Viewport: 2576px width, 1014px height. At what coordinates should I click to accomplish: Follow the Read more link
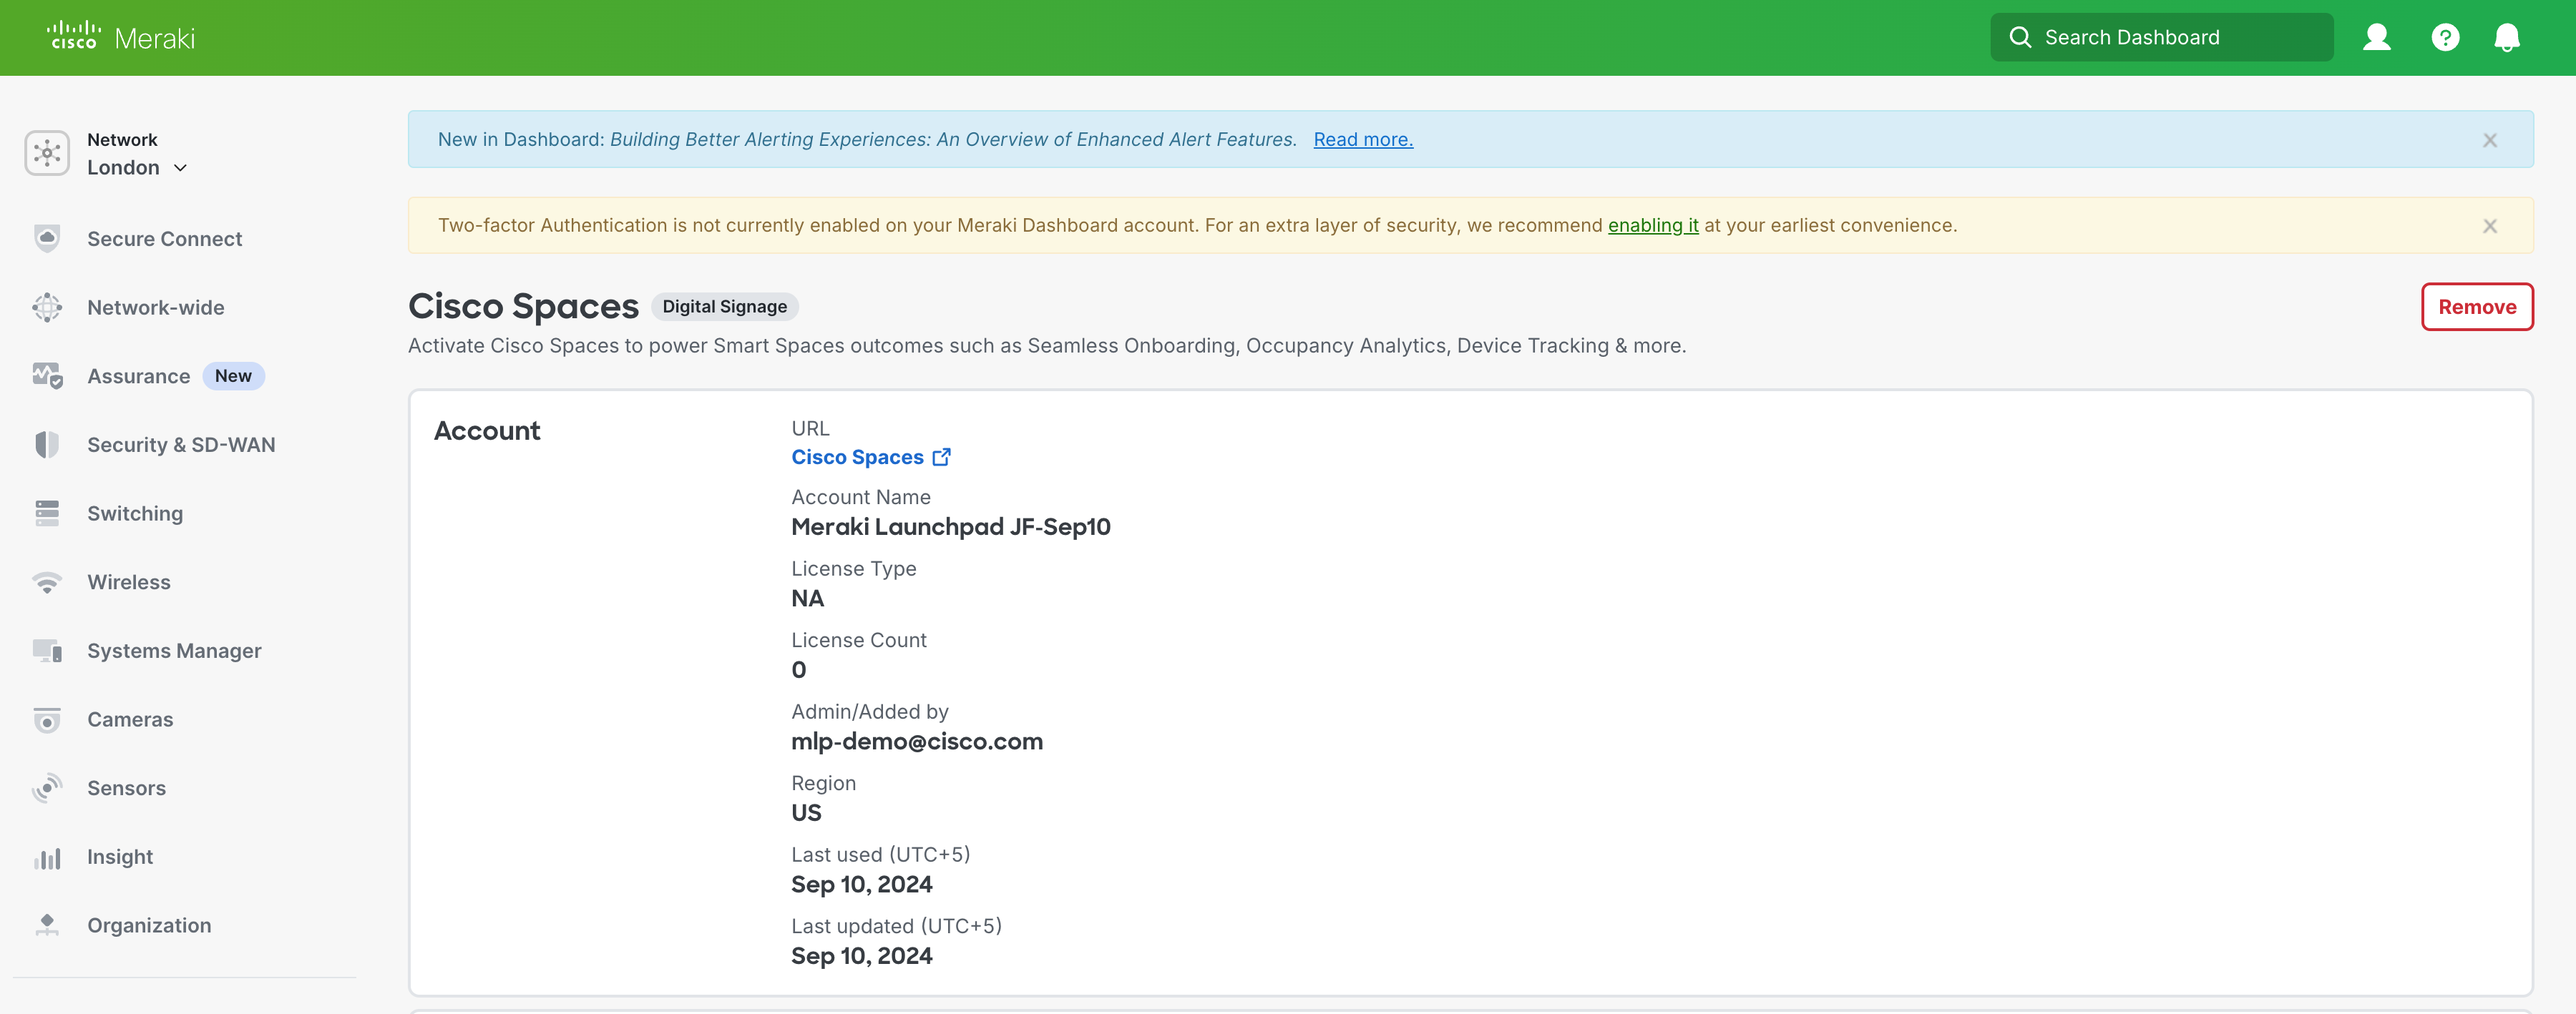(x=1362, y=140)
